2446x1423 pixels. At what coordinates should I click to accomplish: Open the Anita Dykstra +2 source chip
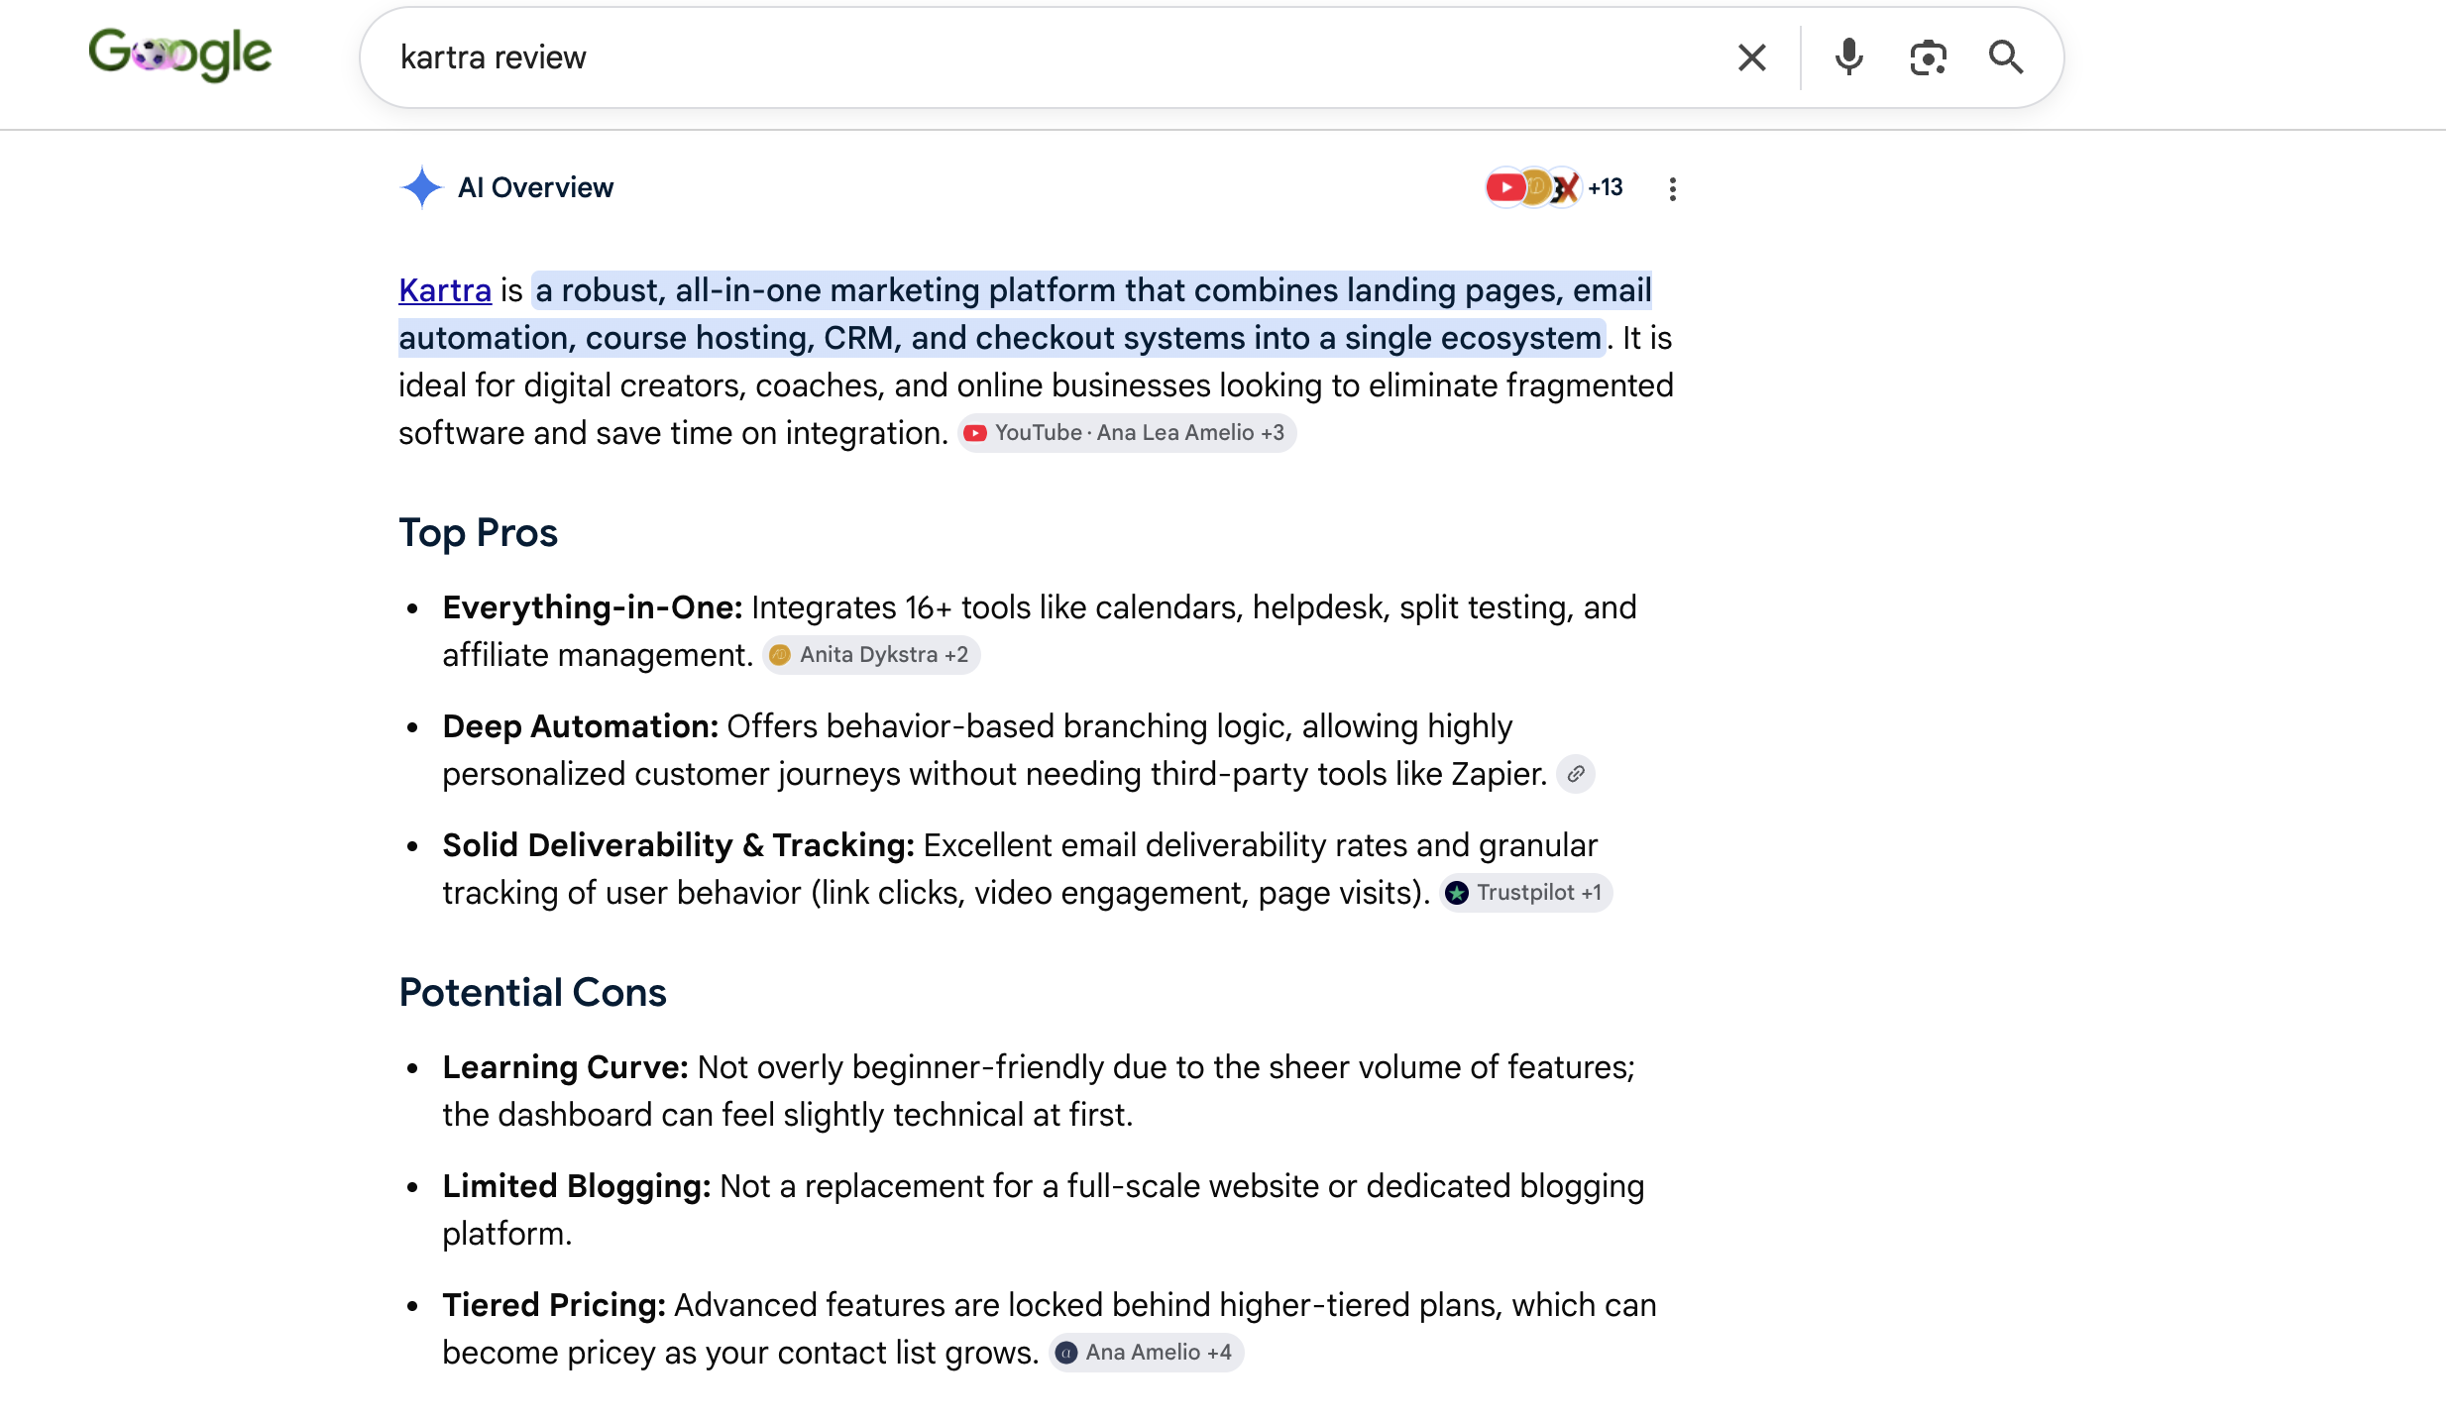[x=871, y=655]
